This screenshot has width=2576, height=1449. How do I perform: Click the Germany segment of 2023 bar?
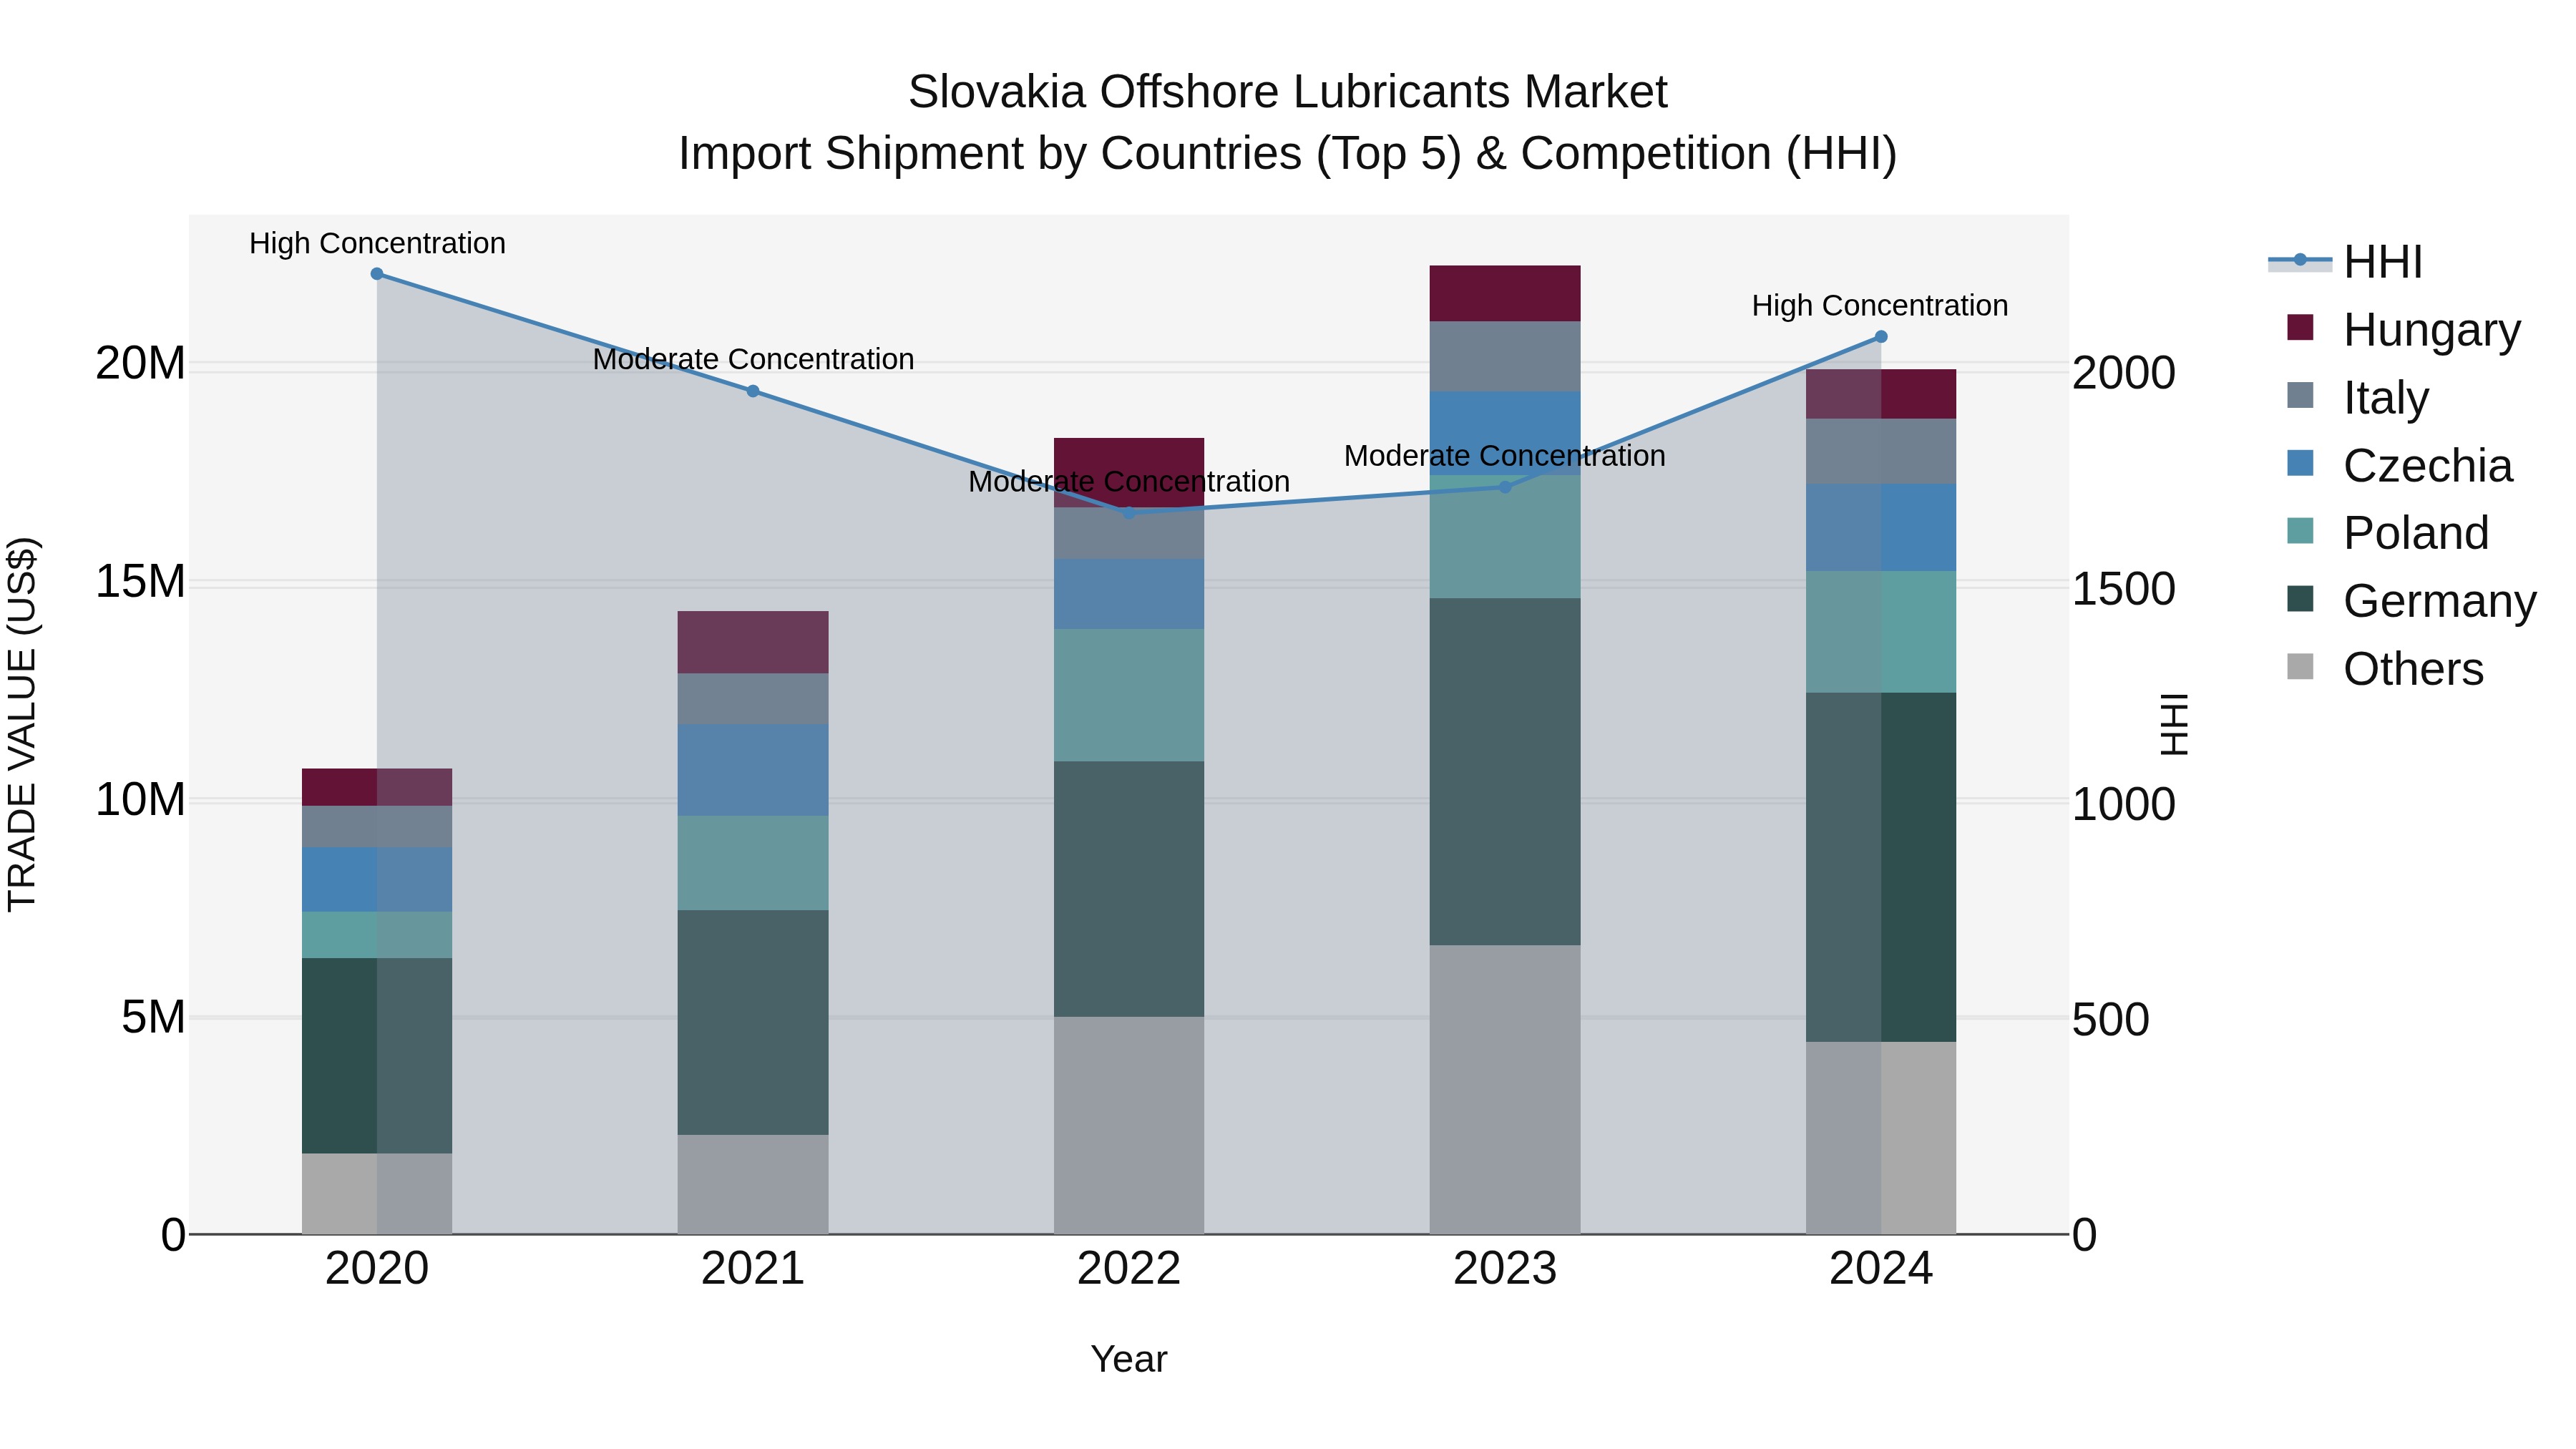point(1505,772)
